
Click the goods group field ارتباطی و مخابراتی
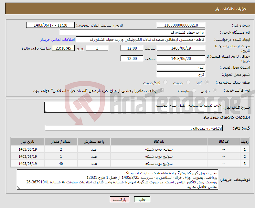pos(134,128)
